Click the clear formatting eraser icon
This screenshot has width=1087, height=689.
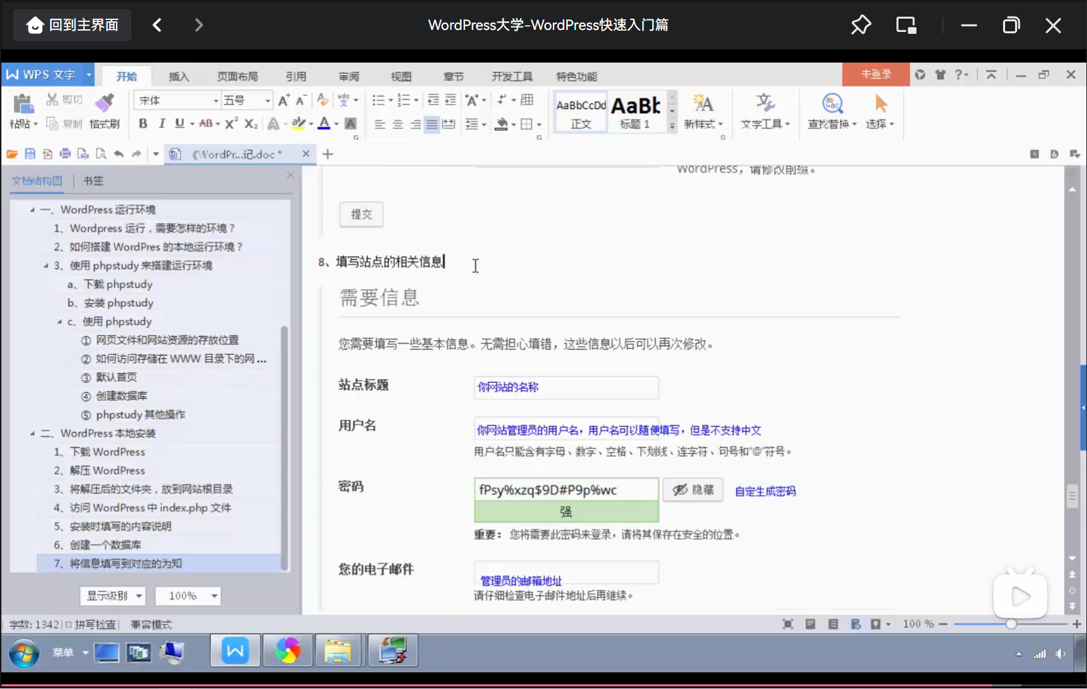(323, 100)
